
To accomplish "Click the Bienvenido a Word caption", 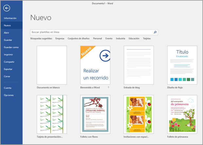I will point(90,88).
